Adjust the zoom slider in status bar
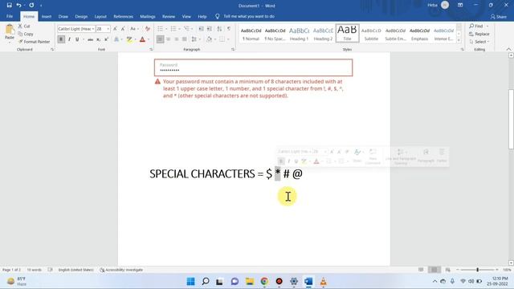Image resolution: width=514 pixels, height=289 pixels. coord(477,270)
